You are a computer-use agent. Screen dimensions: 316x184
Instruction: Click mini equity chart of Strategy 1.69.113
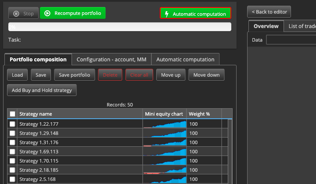165,152
